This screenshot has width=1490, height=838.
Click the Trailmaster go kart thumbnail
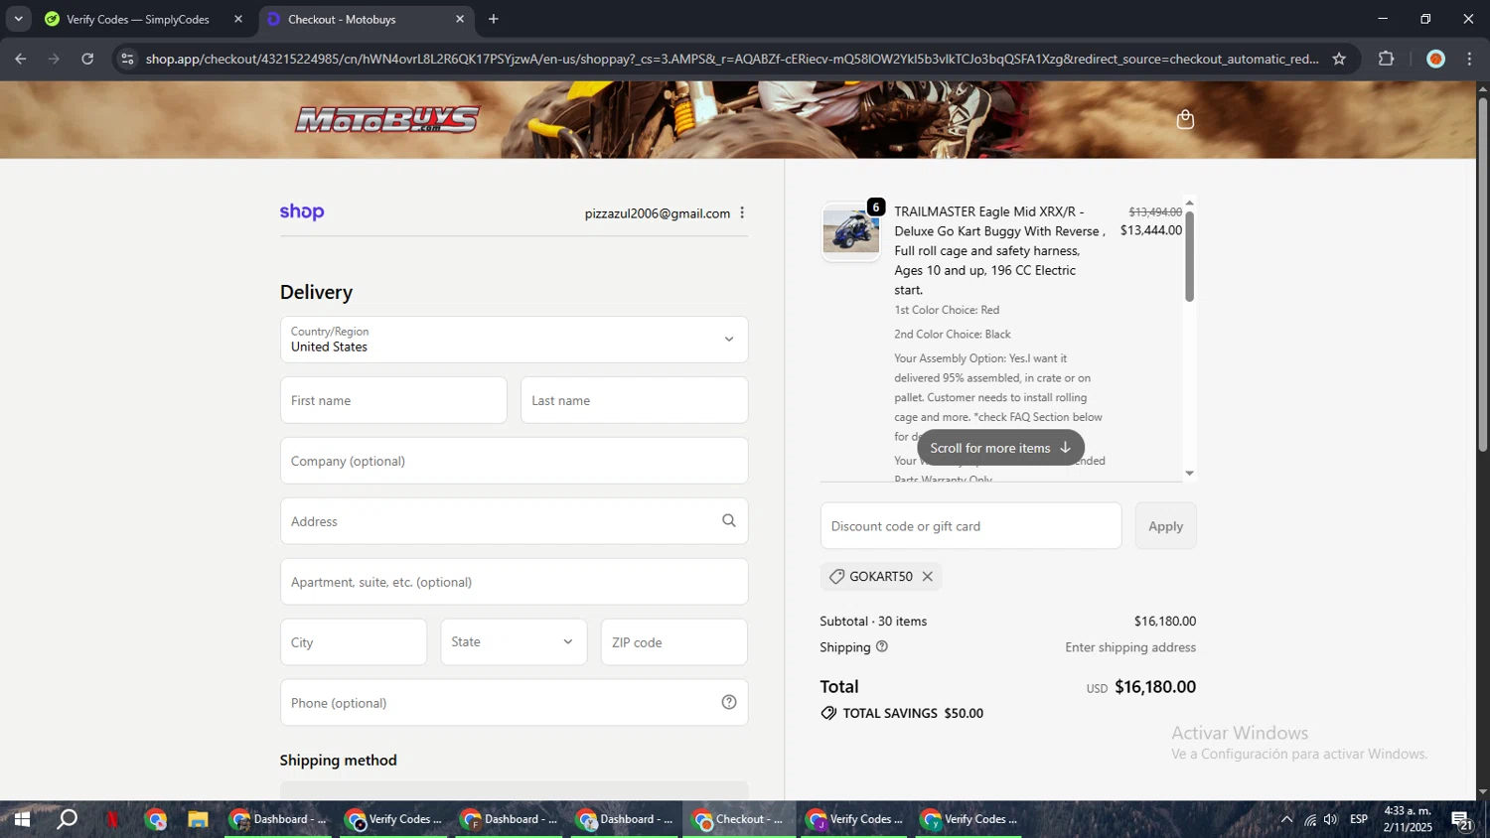tap(851, 232)
